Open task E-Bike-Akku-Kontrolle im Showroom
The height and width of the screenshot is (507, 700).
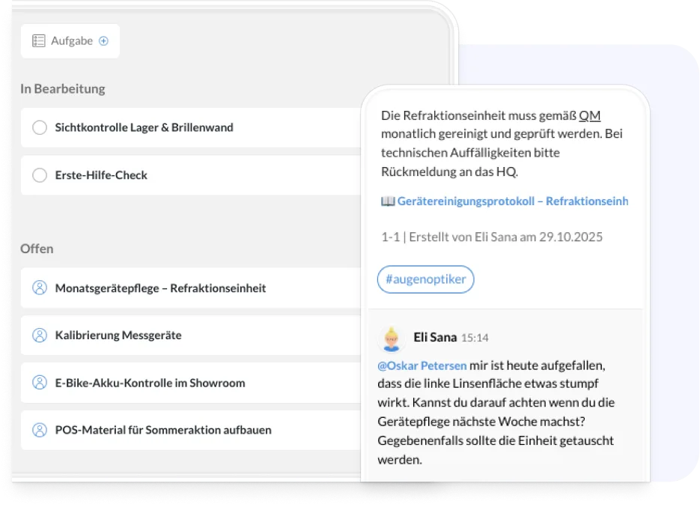[191, 383]
